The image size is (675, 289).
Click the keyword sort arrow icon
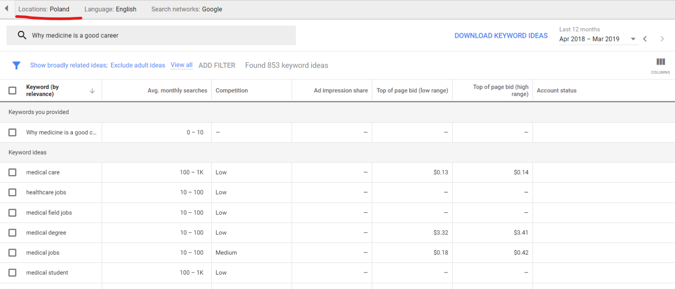(x=92, y=91)
